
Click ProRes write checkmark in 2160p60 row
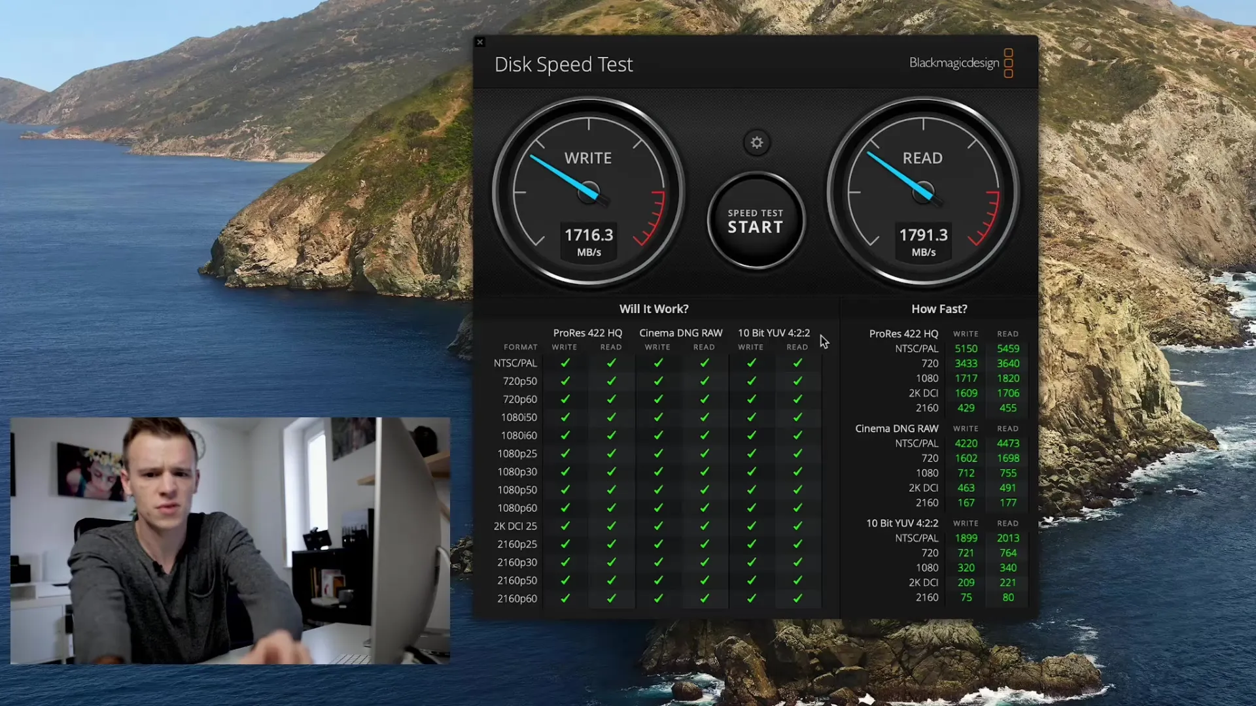(565, 598)
